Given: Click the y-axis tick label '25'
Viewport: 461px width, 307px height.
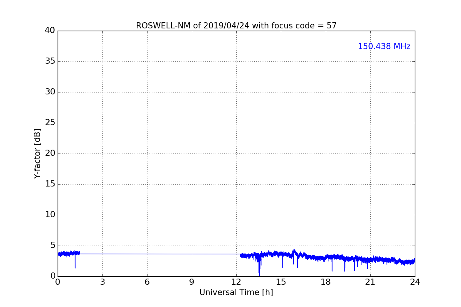Looking at the screenshot, I should click(50, 123).
